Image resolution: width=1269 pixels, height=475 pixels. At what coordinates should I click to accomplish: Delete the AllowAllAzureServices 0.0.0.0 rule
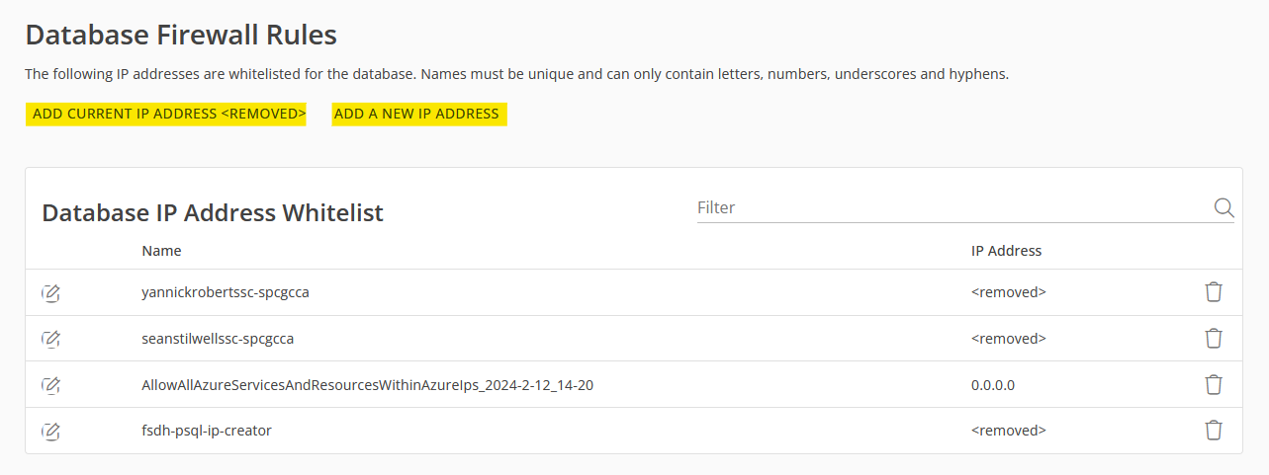pos(1214,384)
